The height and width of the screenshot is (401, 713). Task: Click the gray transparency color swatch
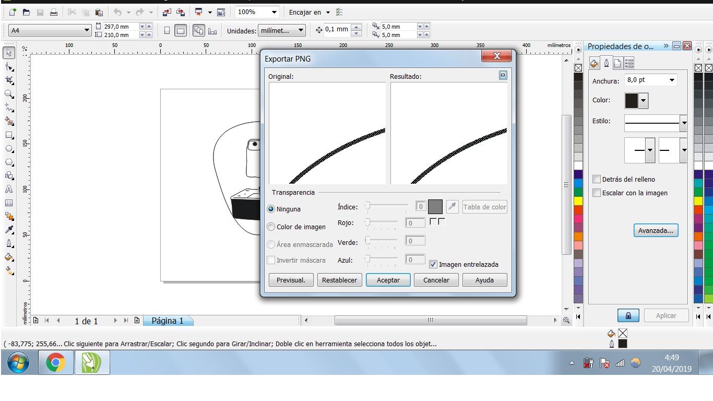(x=435, y=207)
